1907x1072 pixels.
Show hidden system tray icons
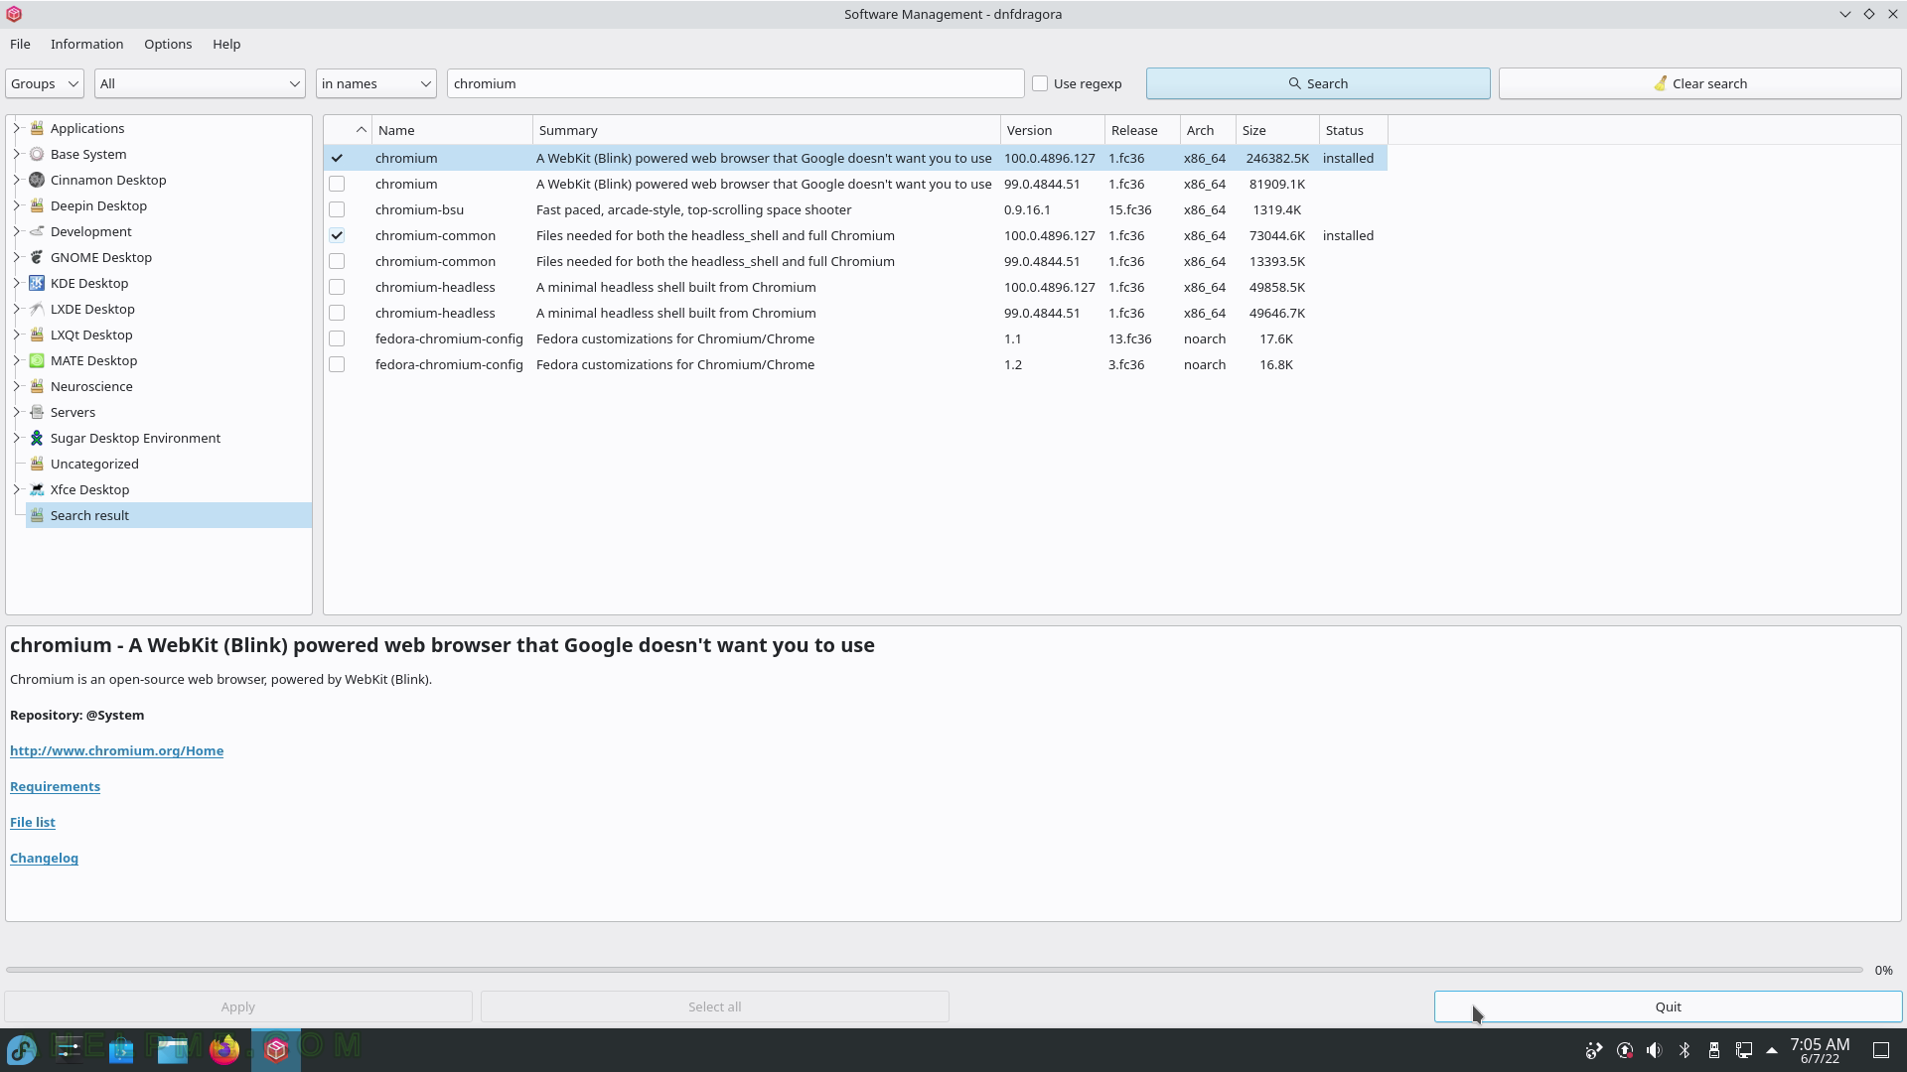click(x=1771, y=1050)
